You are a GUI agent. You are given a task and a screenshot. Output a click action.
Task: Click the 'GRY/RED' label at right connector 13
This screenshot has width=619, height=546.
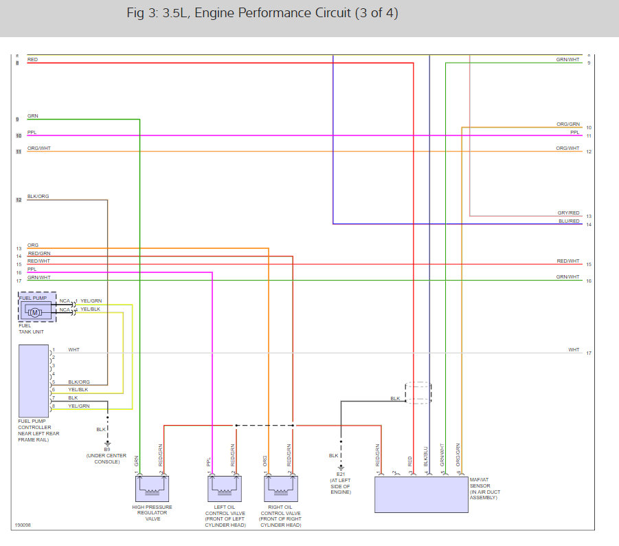[568, 213]
